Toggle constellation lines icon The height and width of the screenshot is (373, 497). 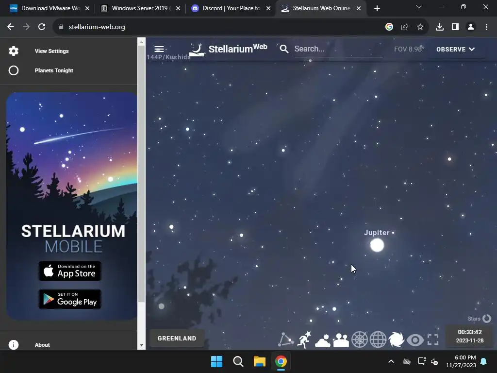coord(285,339)
